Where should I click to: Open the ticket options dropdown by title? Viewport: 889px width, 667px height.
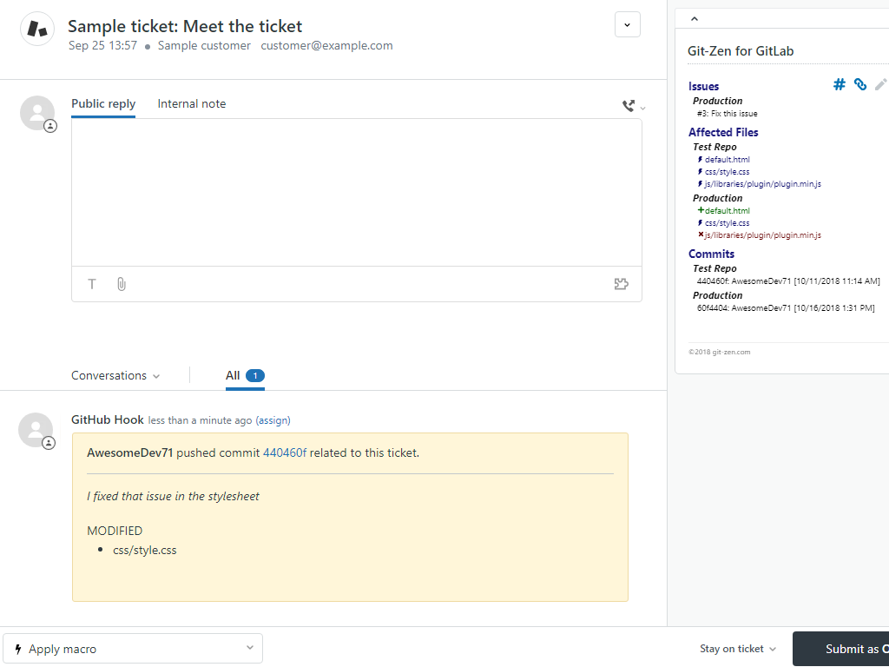pos(627,24)
